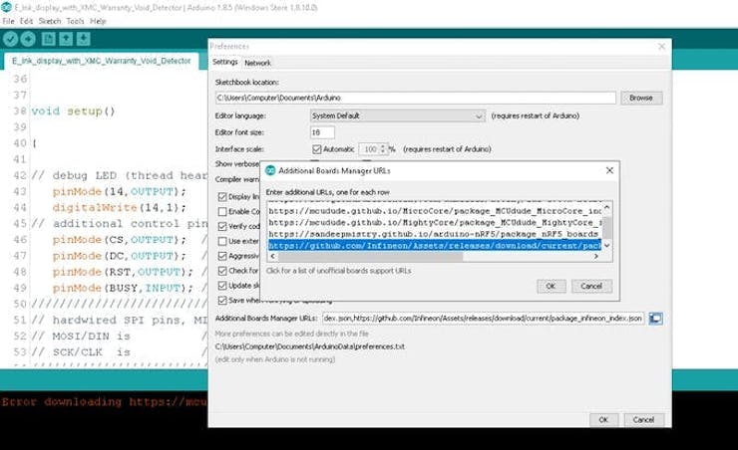Create a new sketch with New icon
The width and height of the screenshot is (738, 450).
(49, 39)
